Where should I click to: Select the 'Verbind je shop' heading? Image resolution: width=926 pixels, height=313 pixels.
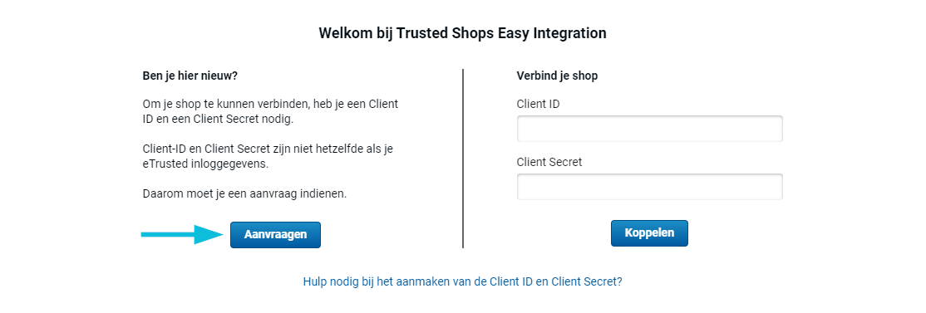click(x=557, y=76)
